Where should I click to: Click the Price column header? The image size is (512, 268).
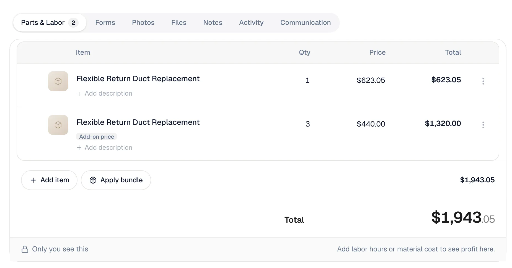click(377, 52)
